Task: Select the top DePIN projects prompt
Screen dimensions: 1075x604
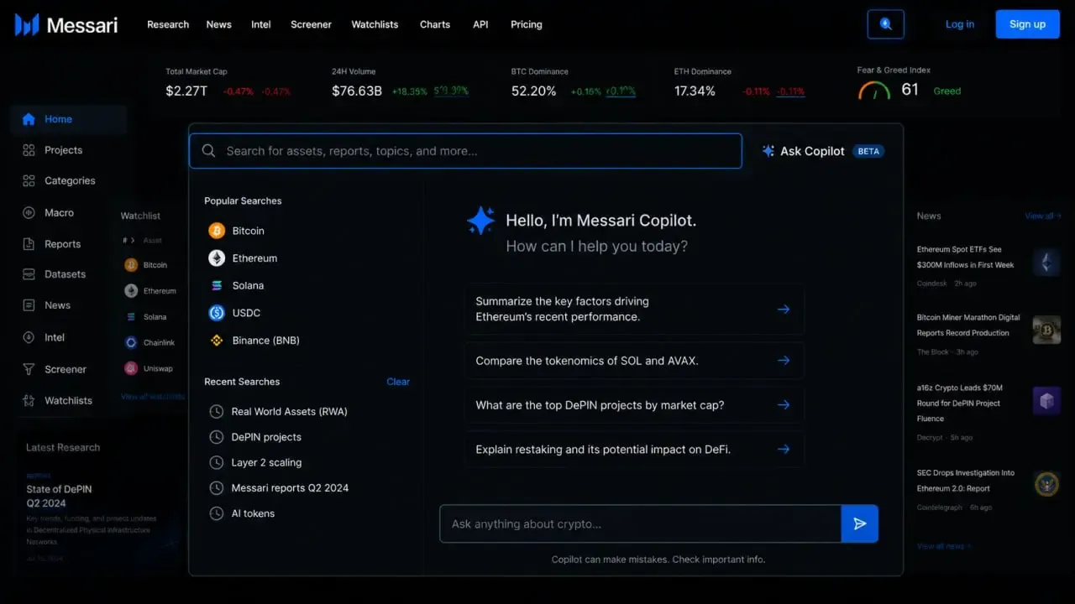Action: click(x=635, y=405)
